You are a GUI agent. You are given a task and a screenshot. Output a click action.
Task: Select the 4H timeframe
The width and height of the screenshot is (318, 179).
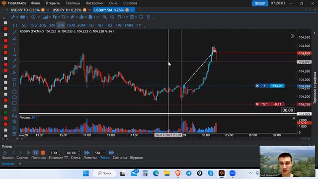[x=100, y=25]
